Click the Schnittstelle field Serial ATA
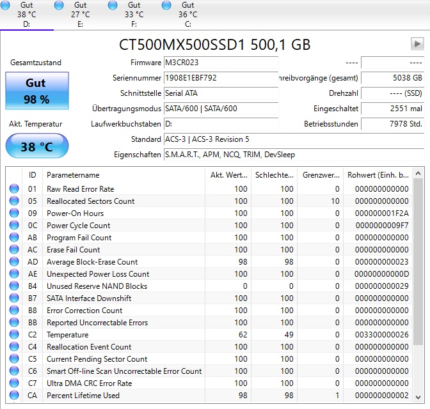Screen dimensions: 430x409 [x=221, y=93]
